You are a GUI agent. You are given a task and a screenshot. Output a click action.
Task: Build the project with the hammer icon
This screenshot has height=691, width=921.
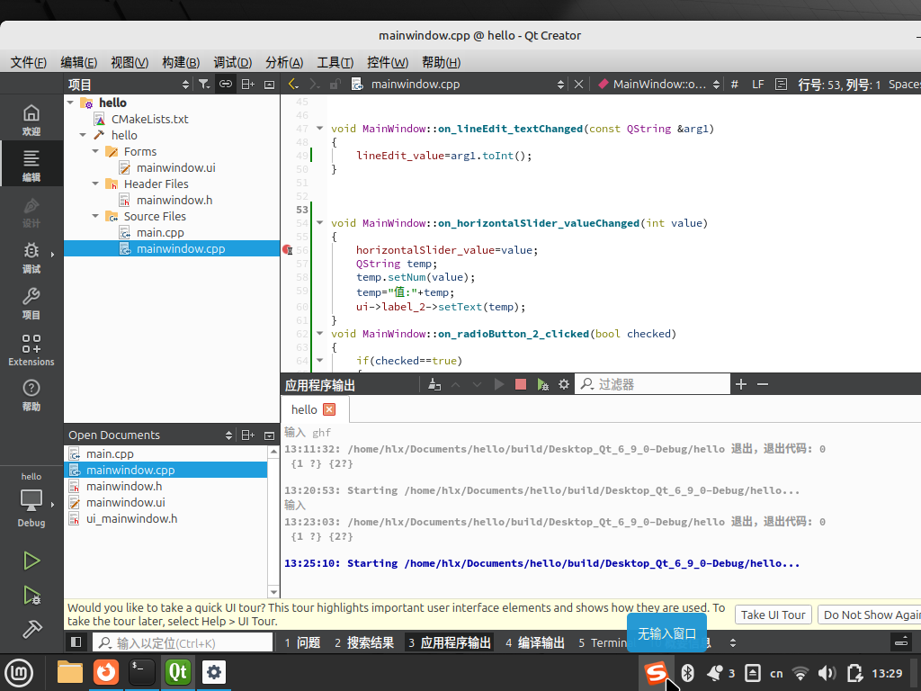(x=31, y=629)
